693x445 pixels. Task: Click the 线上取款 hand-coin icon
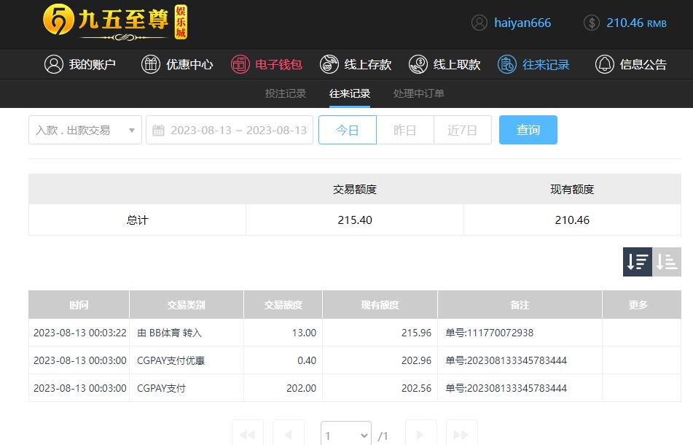pos(418,64)
